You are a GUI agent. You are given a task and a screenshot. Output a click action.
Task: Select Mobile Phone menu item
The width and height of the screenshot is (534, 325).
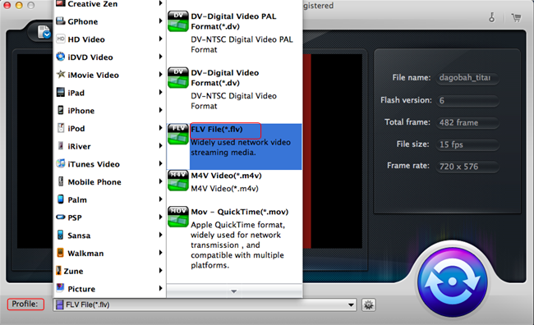click(109, 181)
